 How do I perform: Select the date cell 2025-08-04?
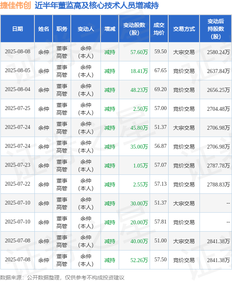18,90
